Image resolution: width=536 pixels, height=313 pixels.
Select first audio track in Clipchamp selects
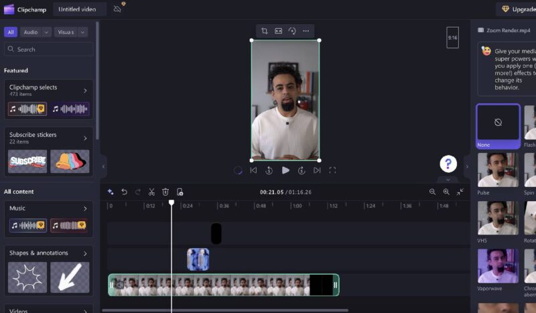pyautogui.click(x=27, y=109)
